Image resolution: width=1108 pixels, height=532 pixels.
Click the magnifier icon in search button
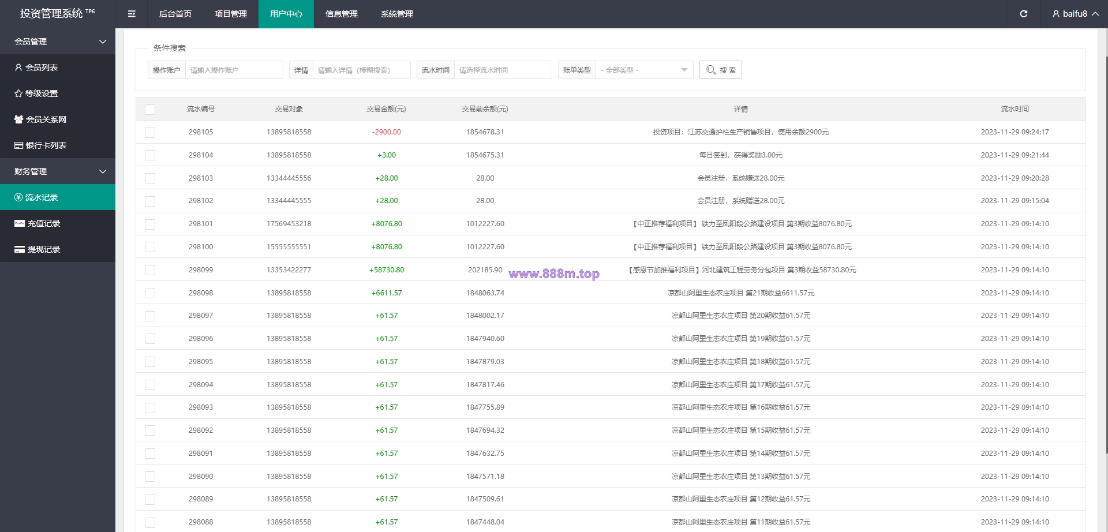point(711,70)
